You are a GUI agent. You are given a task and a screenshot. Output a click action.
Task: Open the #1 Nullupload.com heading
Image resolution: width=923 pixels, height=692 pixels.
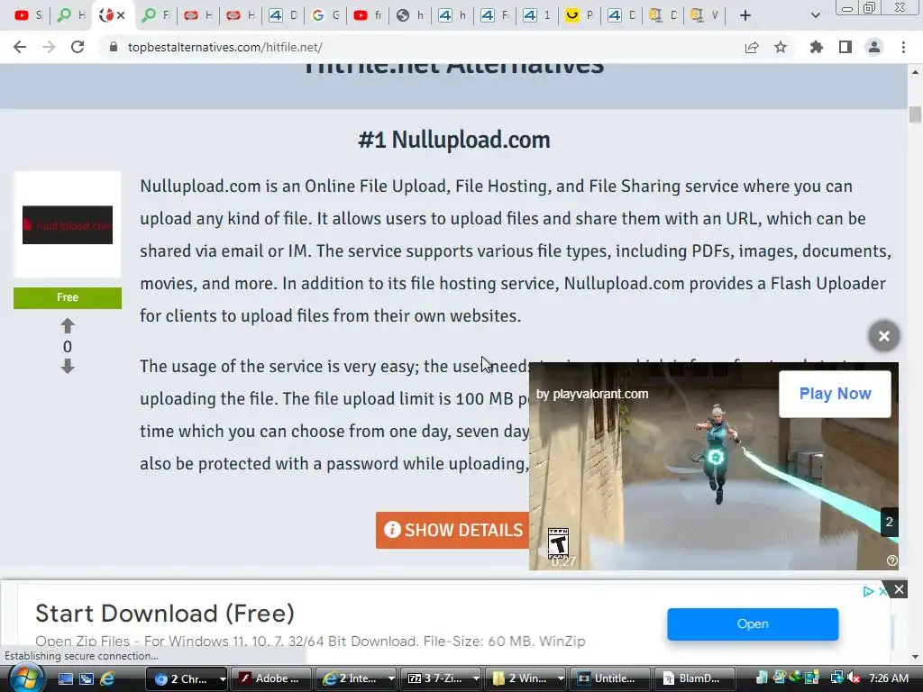pos(454,140)
